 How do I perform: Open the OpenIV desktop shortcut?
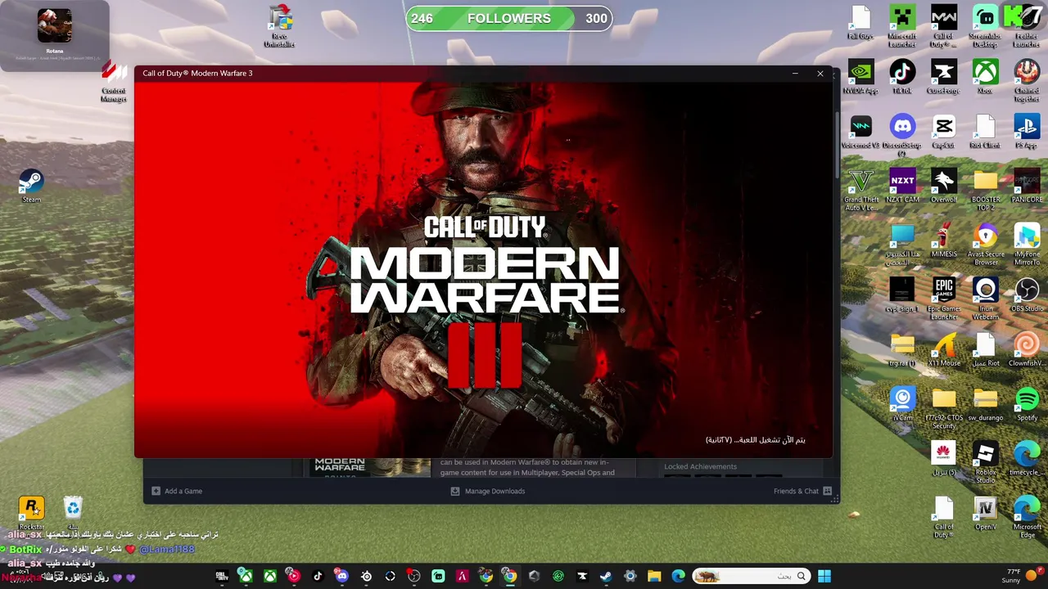pyautogui.click(x=985, y=513)
